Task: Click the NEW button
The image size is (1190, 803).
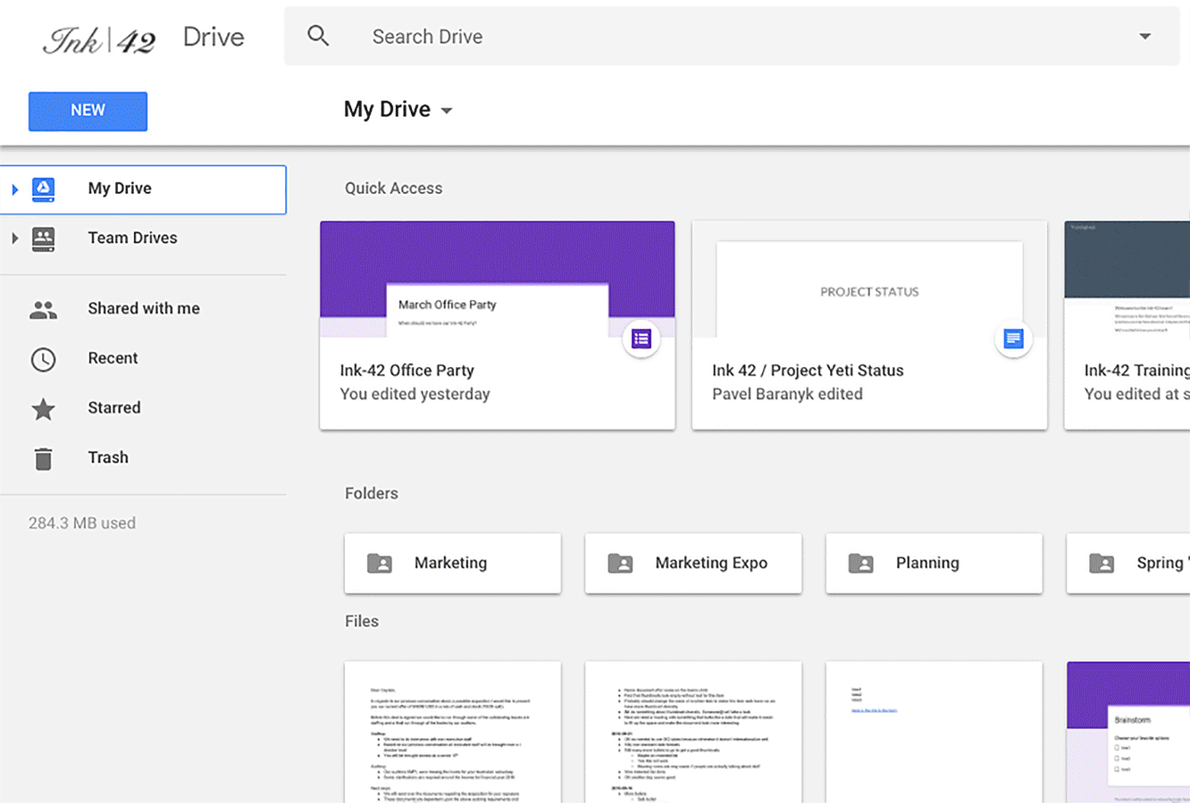Action: pos(88,111)
